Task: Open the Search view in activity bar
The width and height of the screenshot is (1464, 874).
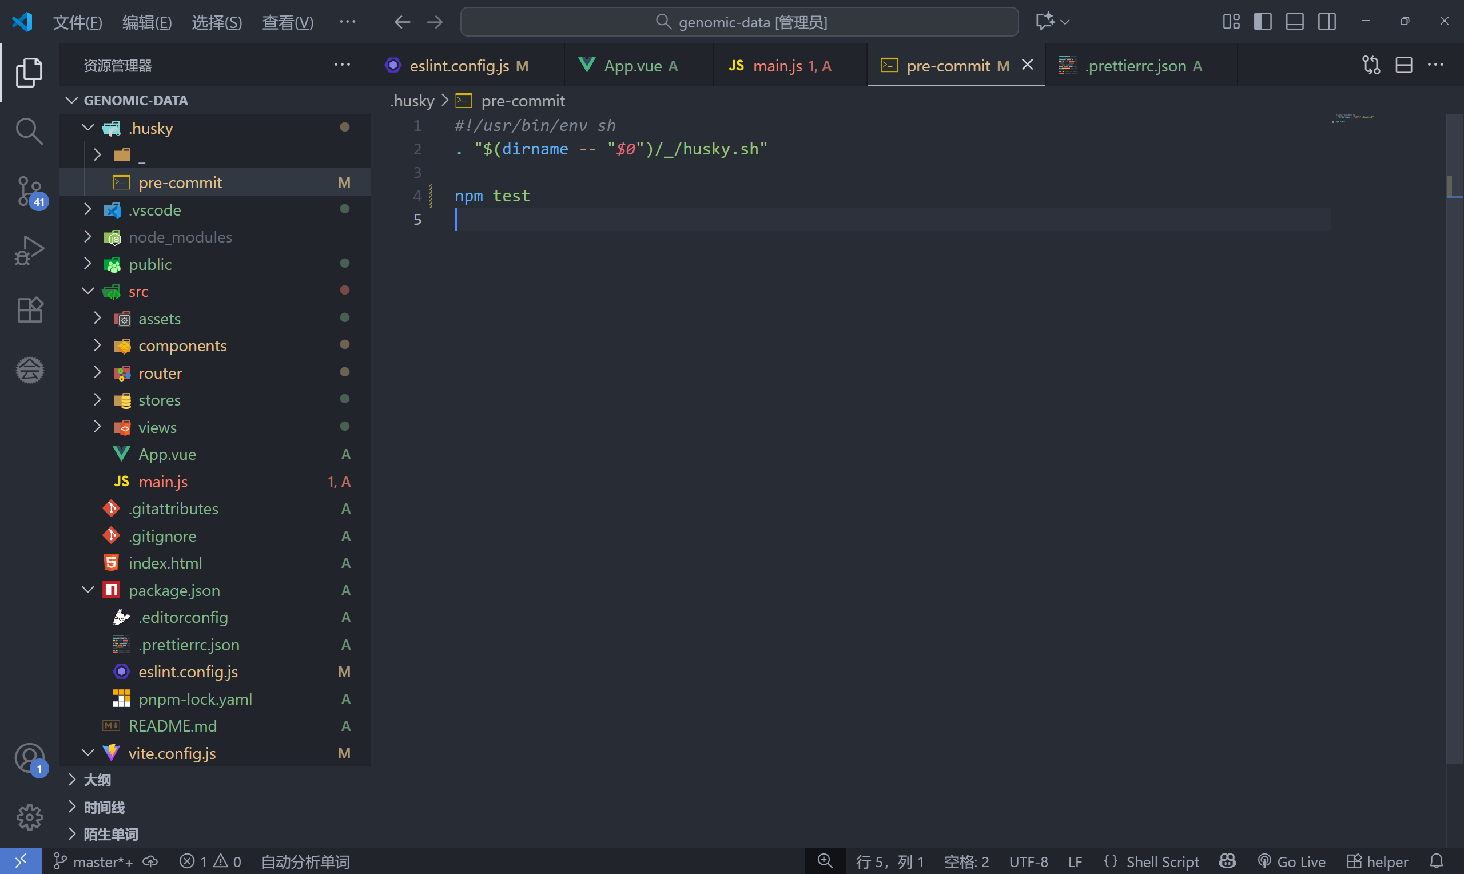Action: coord(29,131)
